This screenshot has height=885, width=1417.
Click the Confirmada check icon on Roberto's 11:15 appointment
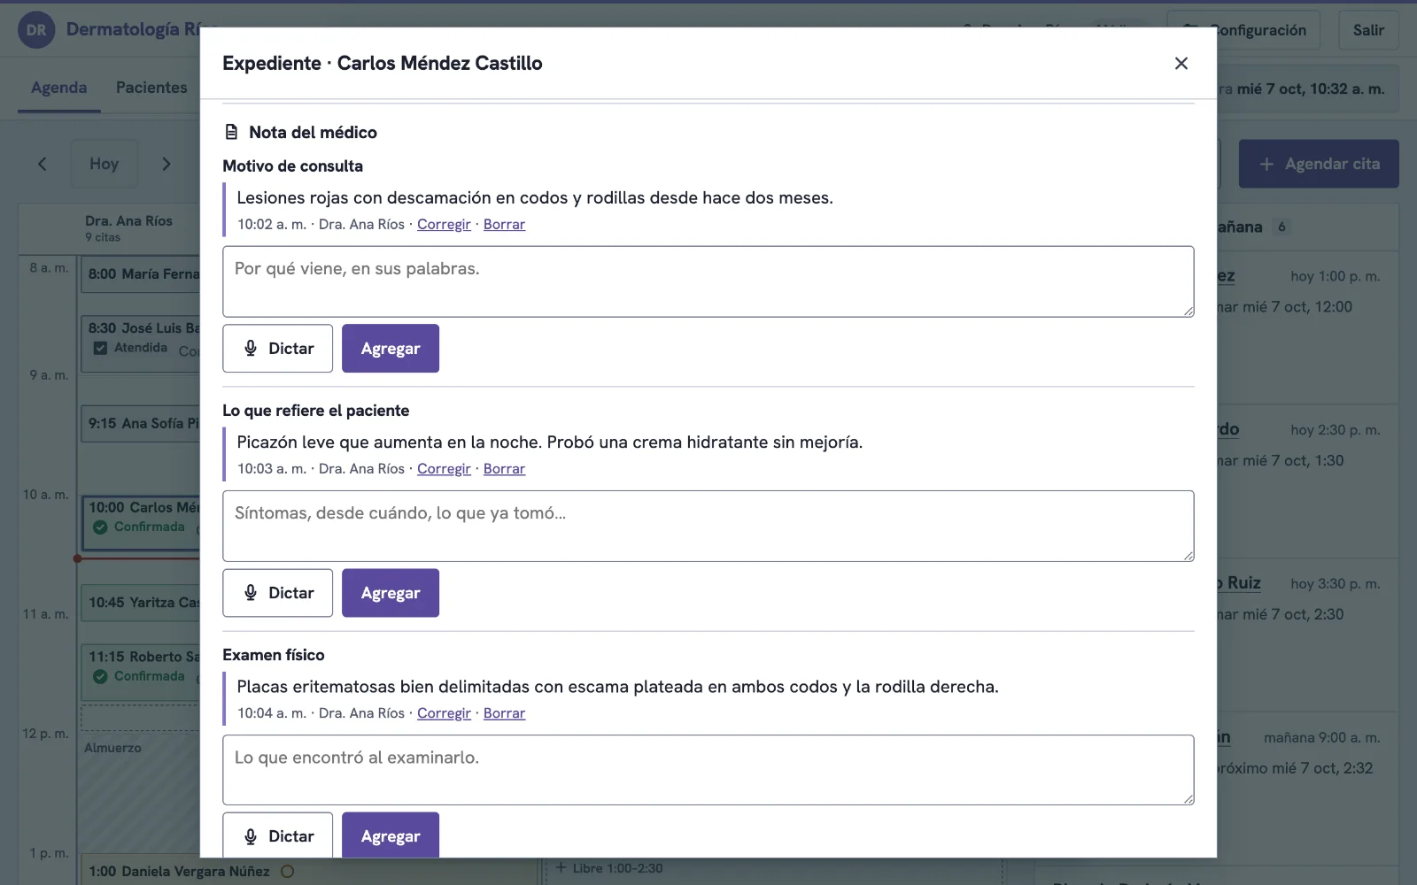100,676
